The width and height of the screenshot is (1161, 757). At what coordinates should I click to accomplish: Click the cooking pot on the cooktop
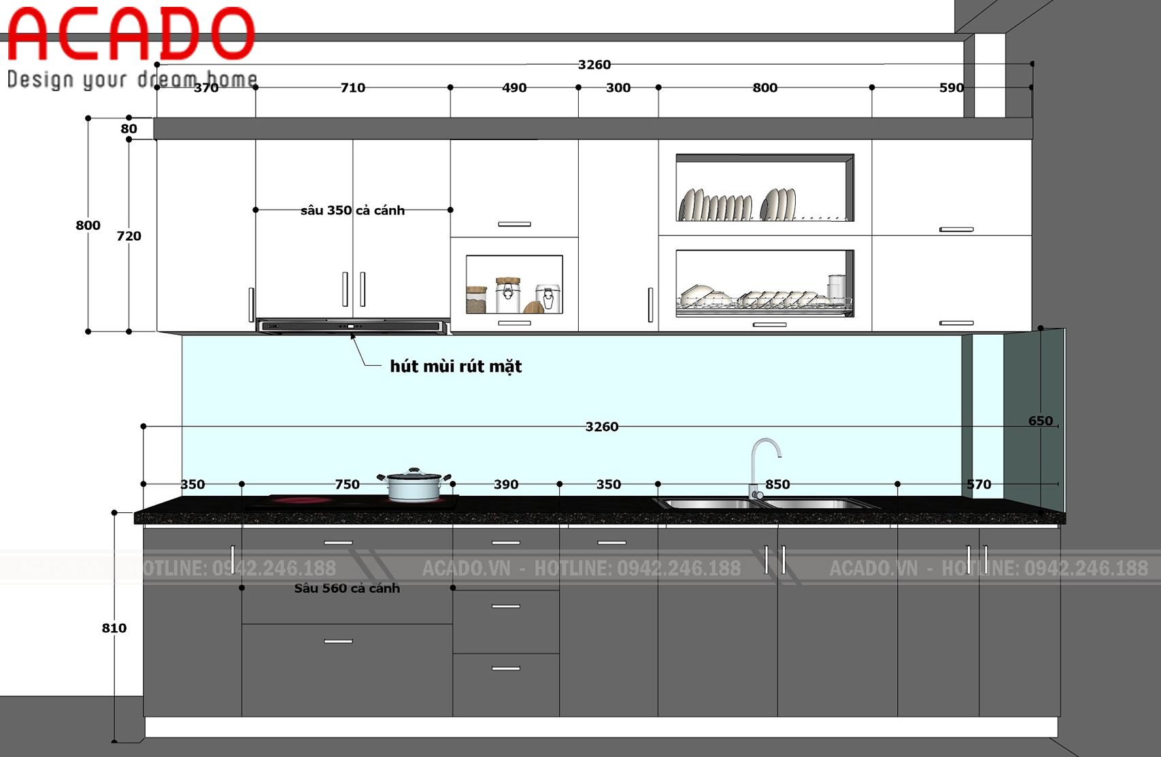point(414,485)
